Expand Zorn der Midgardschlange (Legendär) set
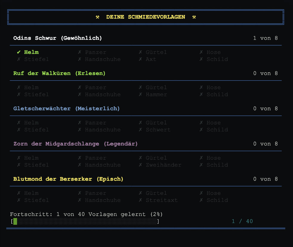The width and height of the screenshot is (293, 247). pyautogui.click(x=75, y=144)
